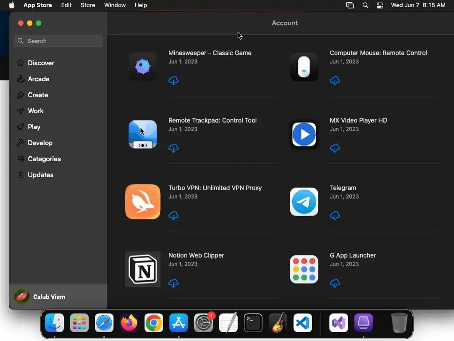Open the Window menu
The image size is (454, 341).
pos(115,5)
